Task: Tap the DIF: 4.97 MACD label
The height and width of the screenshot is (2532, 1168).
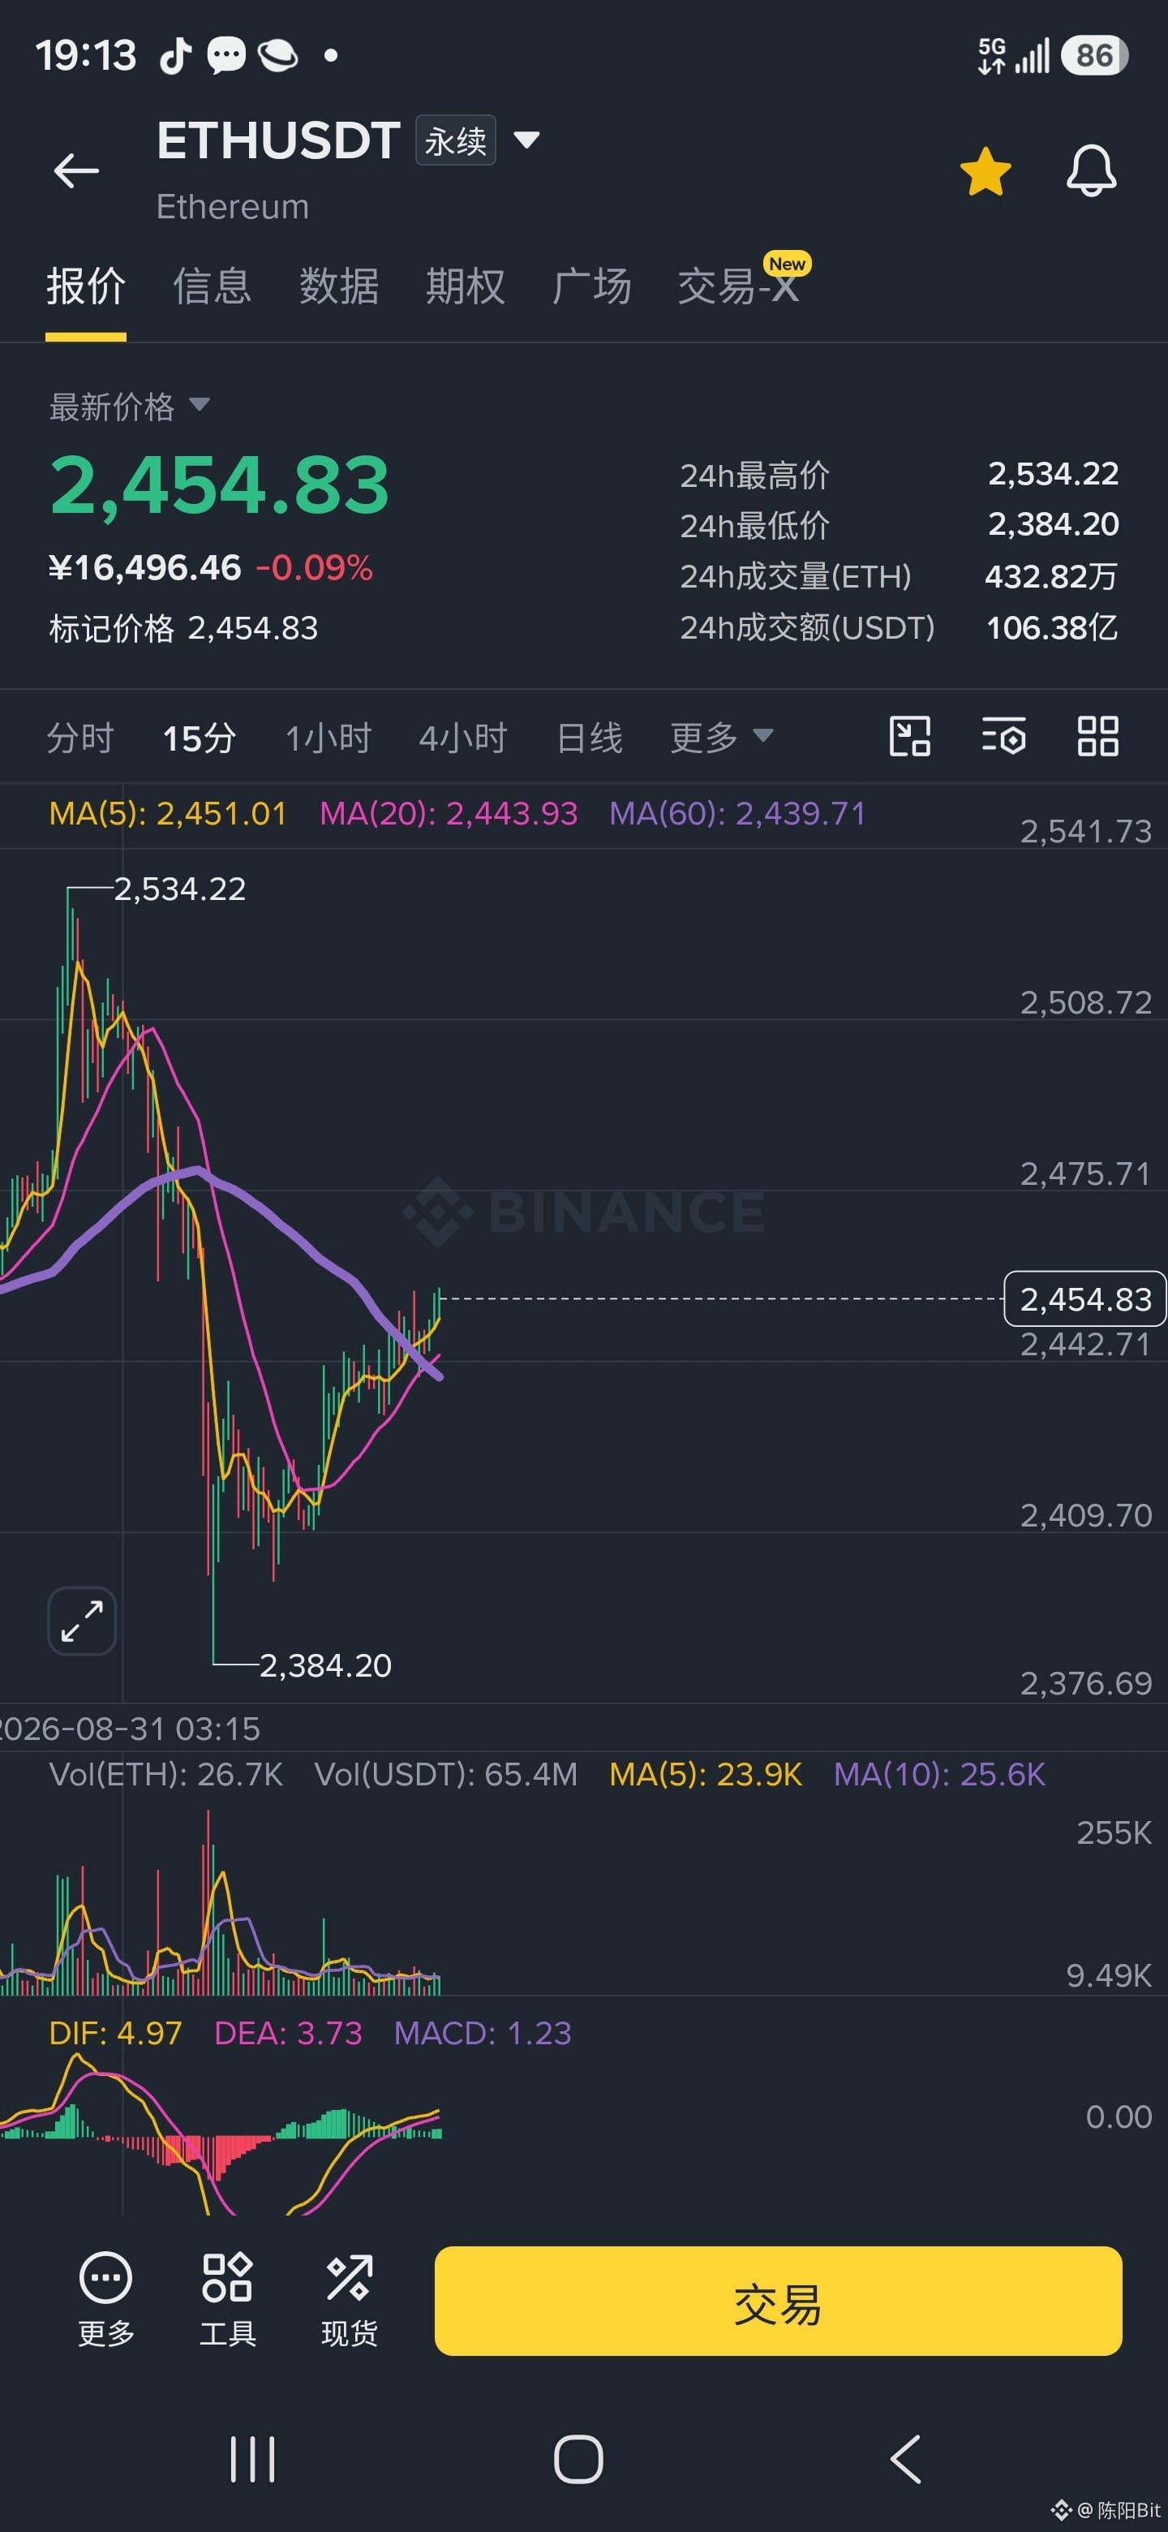Action: coord(116,2033)
